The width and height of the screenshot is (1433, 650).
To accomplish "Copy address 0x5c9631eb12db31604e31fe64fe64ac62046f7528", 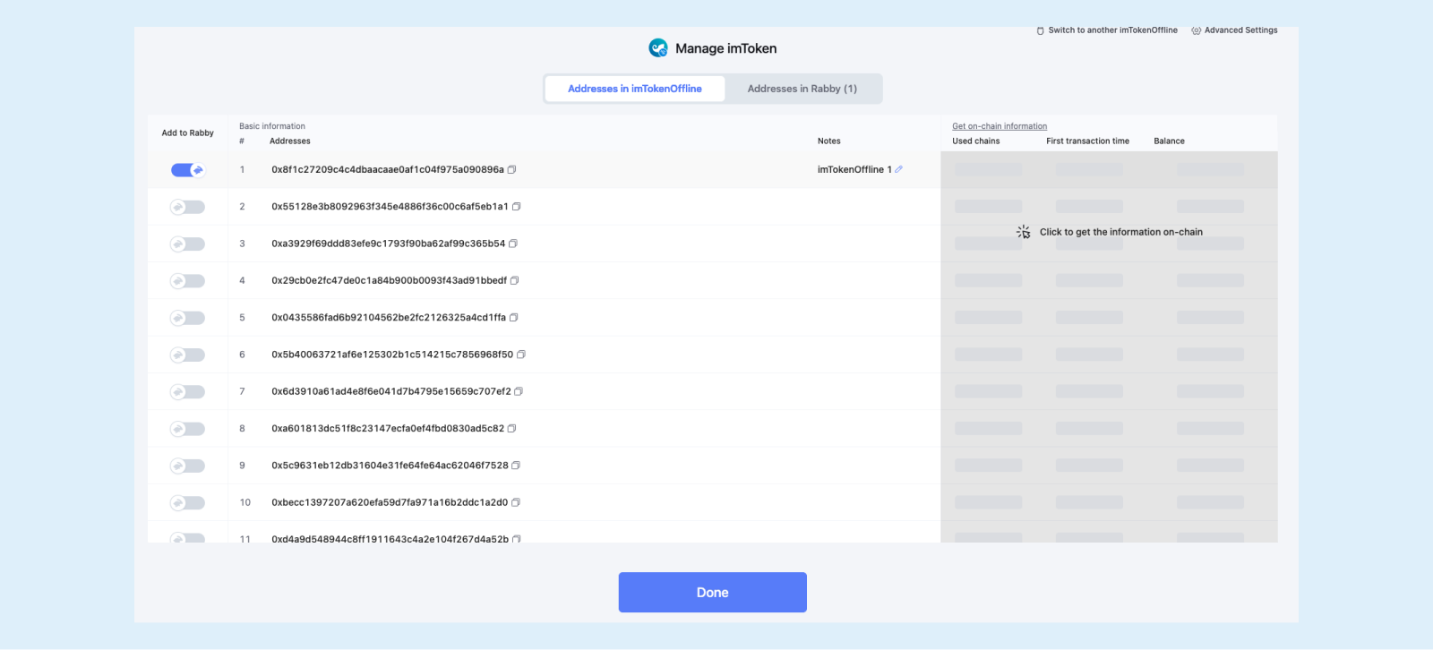I will tap(516, 466).
